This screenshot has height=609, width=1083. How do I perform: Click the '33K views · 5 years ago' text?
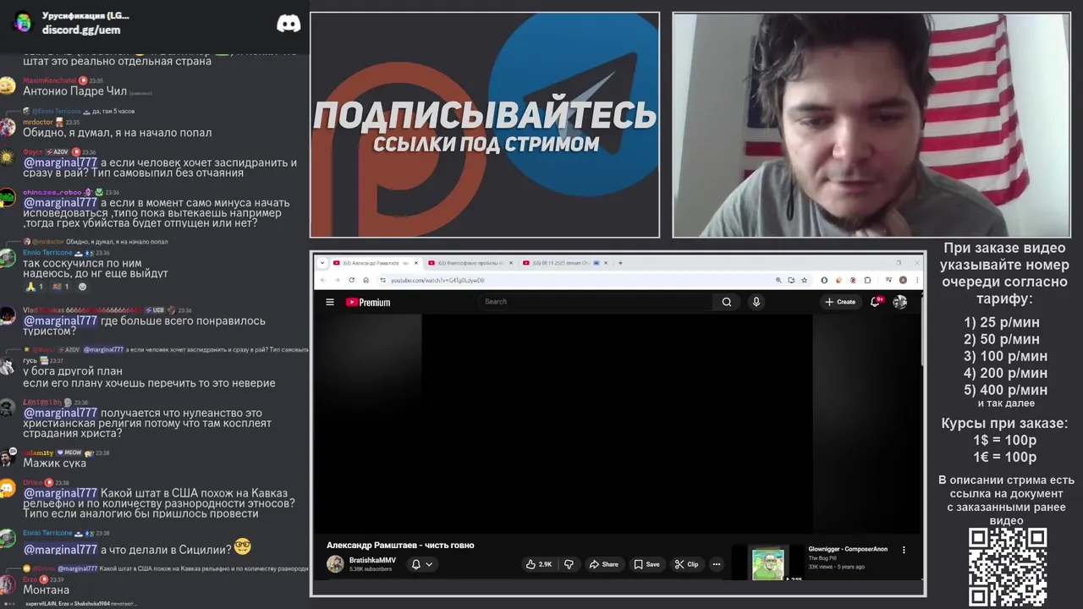pos(836,567)
